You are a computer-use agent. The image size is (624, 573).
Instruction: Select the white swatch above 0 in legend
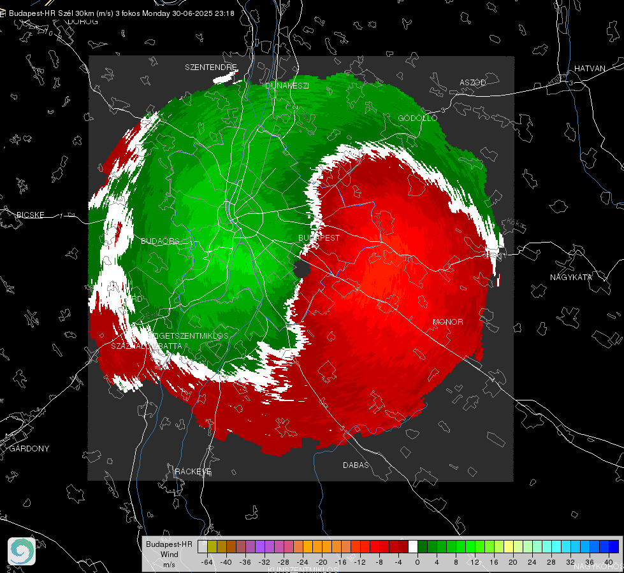pos(413,547)
